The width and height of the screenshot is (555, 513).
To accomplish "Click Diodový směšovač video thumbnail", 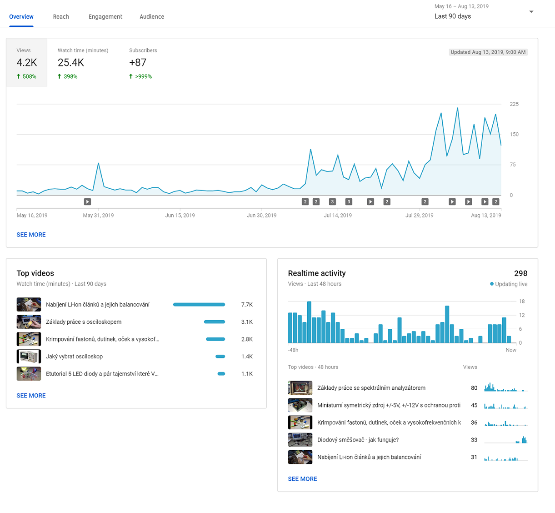I will [300, 440].
